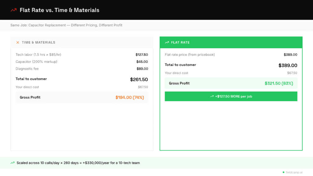Click the Diagnostic fee line item
The image size is (313, 176).
[x=27, y=69]
